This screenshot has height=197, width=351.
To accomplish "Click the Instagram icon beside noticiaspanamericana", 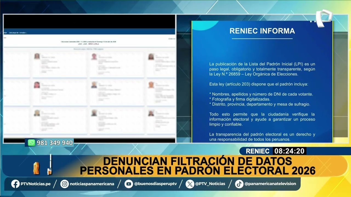I will point(65,184).
